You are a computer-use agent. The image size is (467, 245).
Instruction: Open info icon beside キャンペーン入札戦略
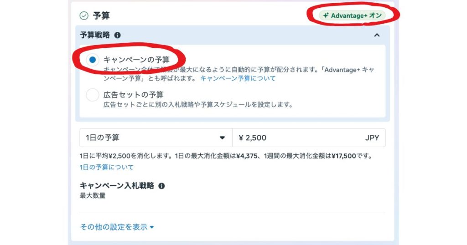[161, 186]
